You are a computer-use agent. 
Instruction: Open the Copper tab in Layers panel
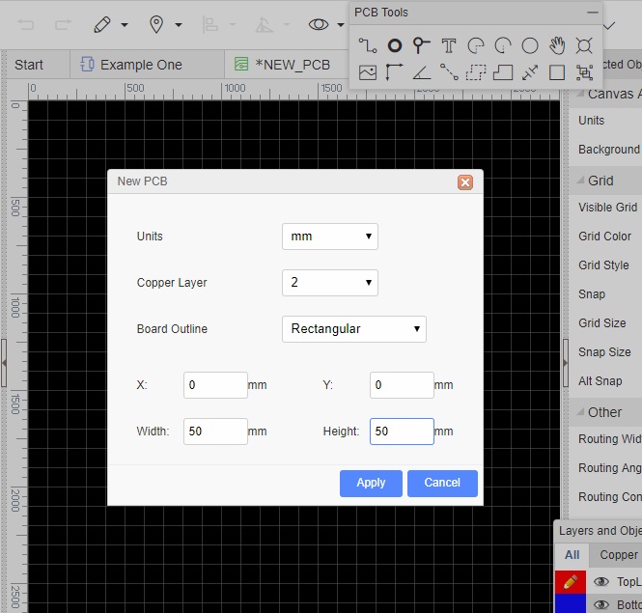tap(618, 555)
